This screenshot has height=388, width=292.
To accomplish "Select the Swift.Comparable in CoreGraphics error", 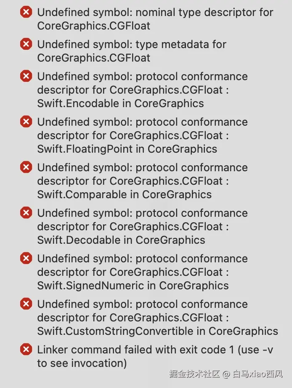I will (x=142, y=181).
